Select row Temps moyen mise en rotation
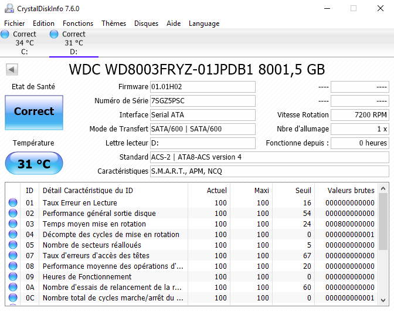The image size is (394, 311). tap(192, 224)
